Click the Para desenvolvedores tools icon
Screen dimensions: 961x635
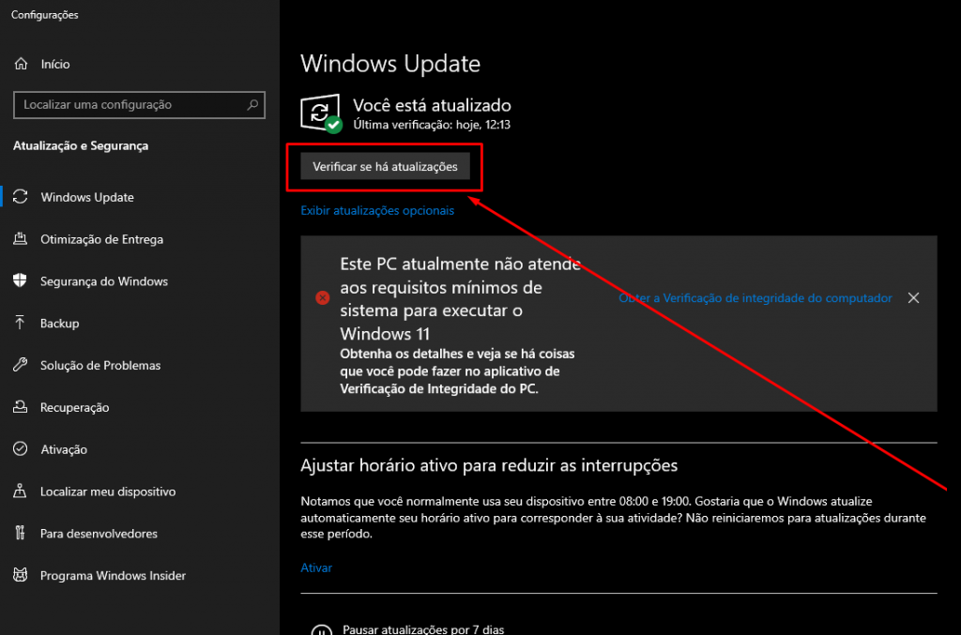click(x=21, y=534)
